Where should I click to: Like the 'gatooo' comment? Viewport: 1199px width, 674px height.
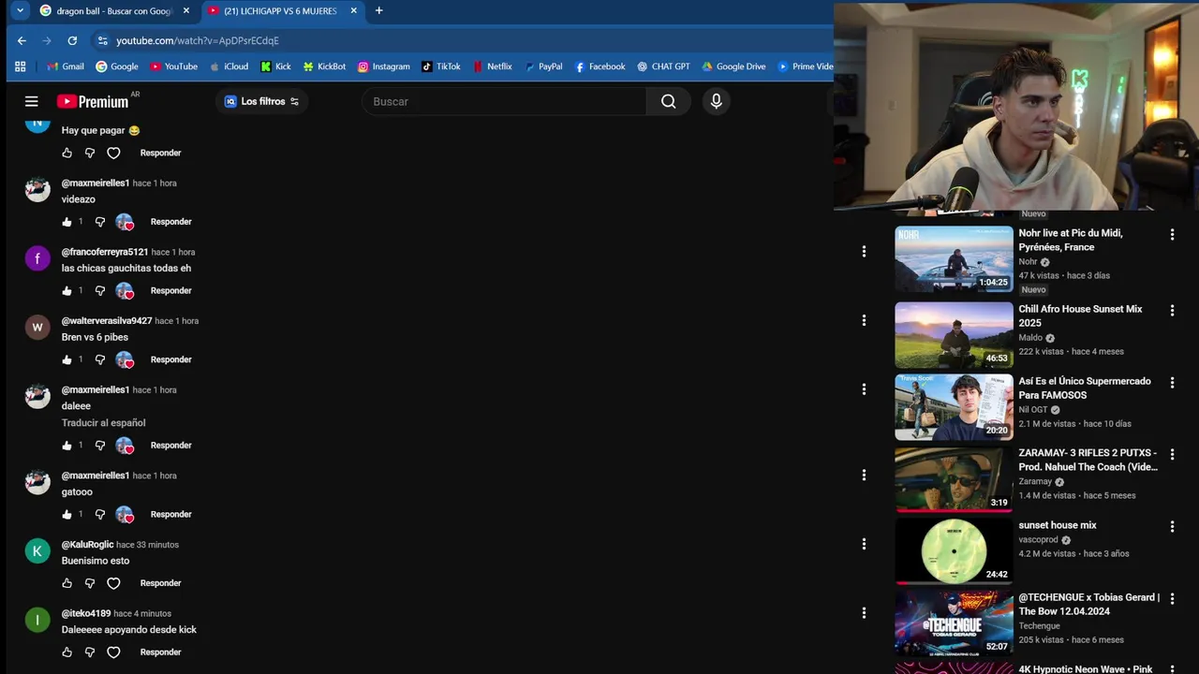click(67, 514)
